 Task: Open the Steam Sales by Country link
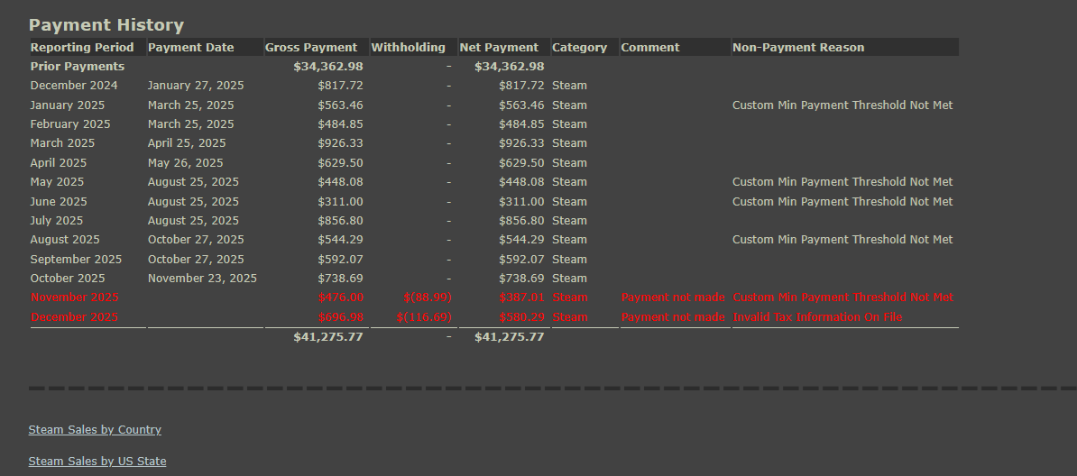(x=95, y=429)
